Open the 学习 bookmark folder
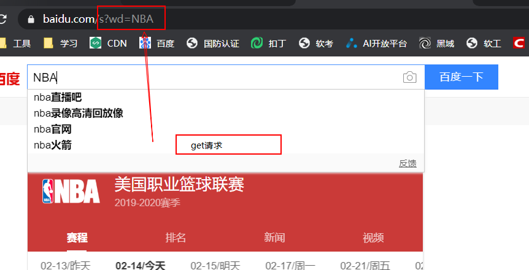The width and height of the screenshot is (529, 270). 61,43
